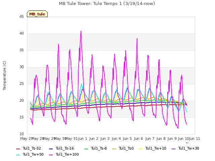Click the 45 y-axis tick label
Image resolution: width=215 pixels, height=161 pixels.
[x=21, y=17]
